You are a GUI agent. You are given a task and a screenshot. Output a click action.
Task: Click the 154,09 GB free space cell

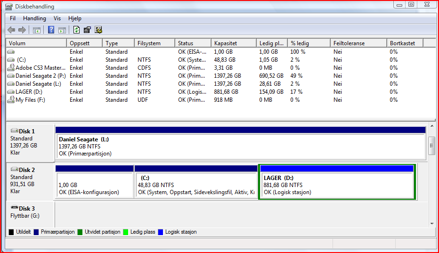tap(271, 92)
